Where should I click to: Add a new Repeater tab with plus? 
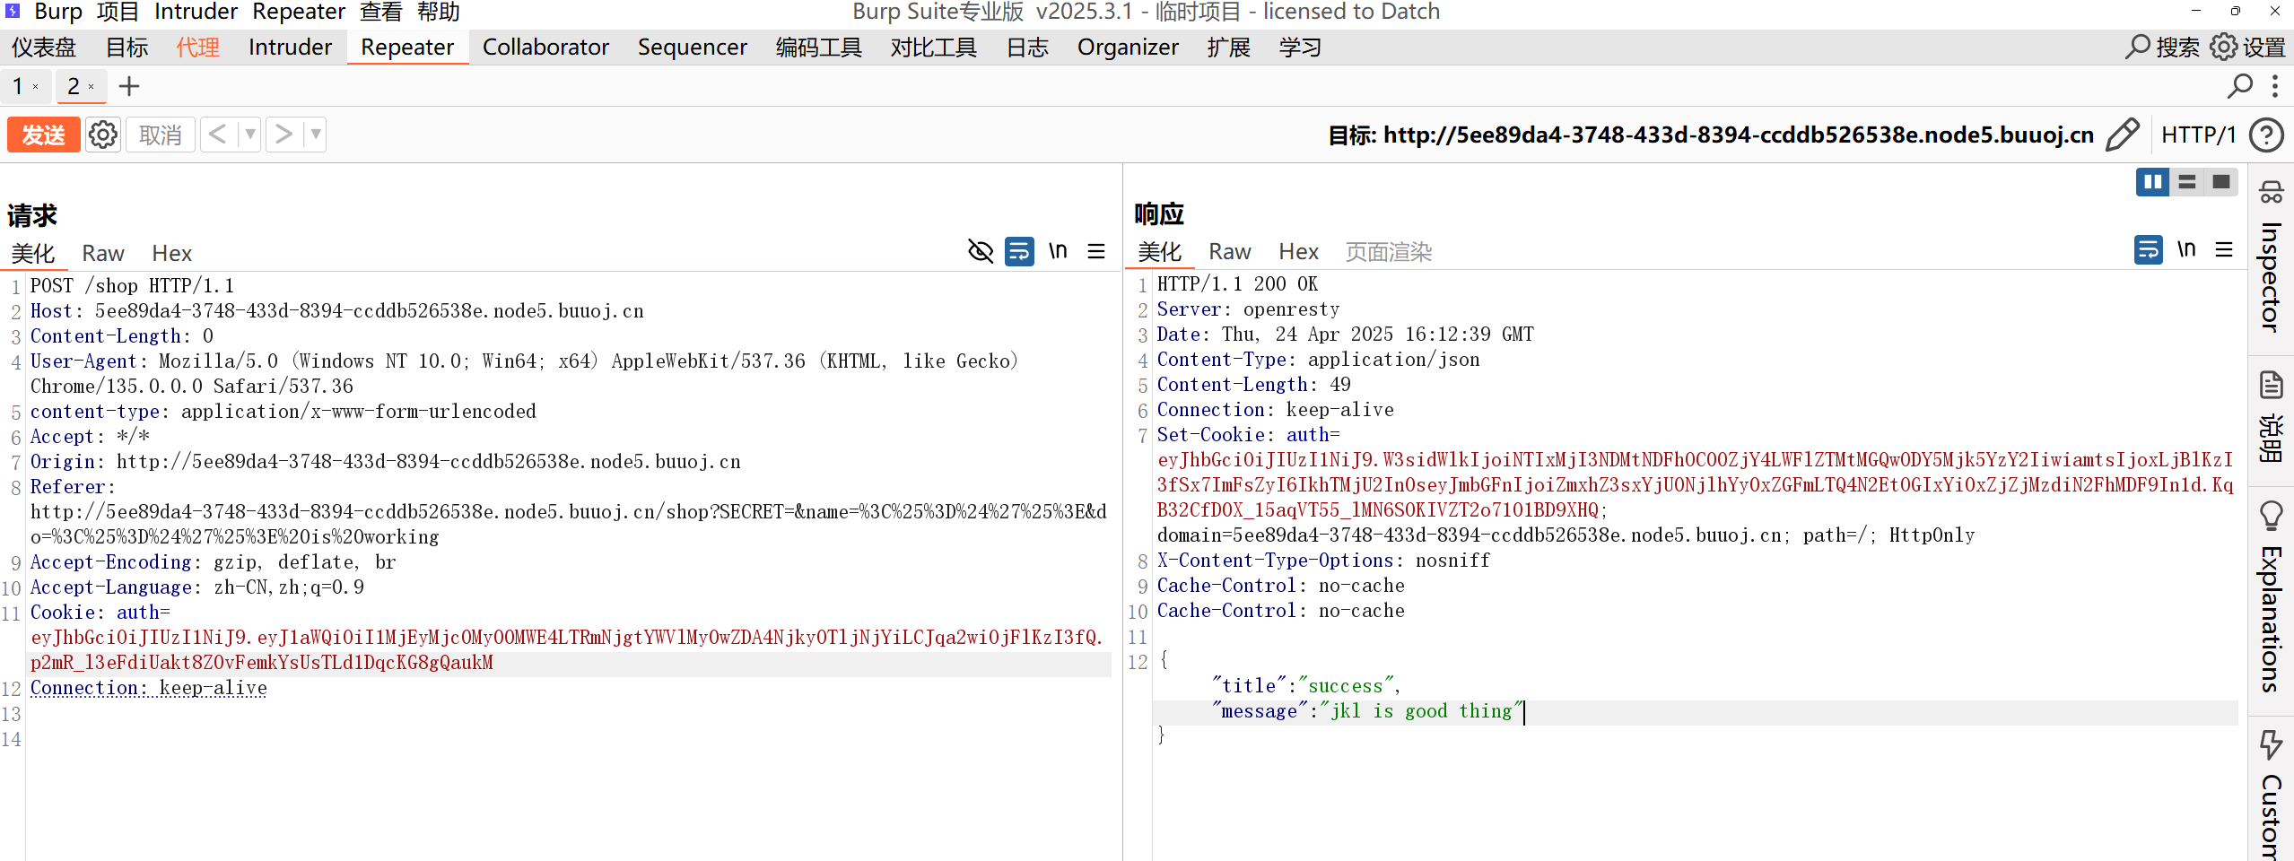pos(129,86)
